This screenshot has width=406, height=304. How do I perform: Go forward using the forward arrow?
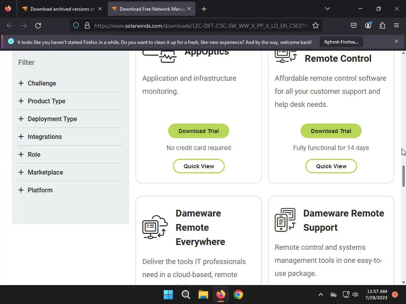coord(24,26)
